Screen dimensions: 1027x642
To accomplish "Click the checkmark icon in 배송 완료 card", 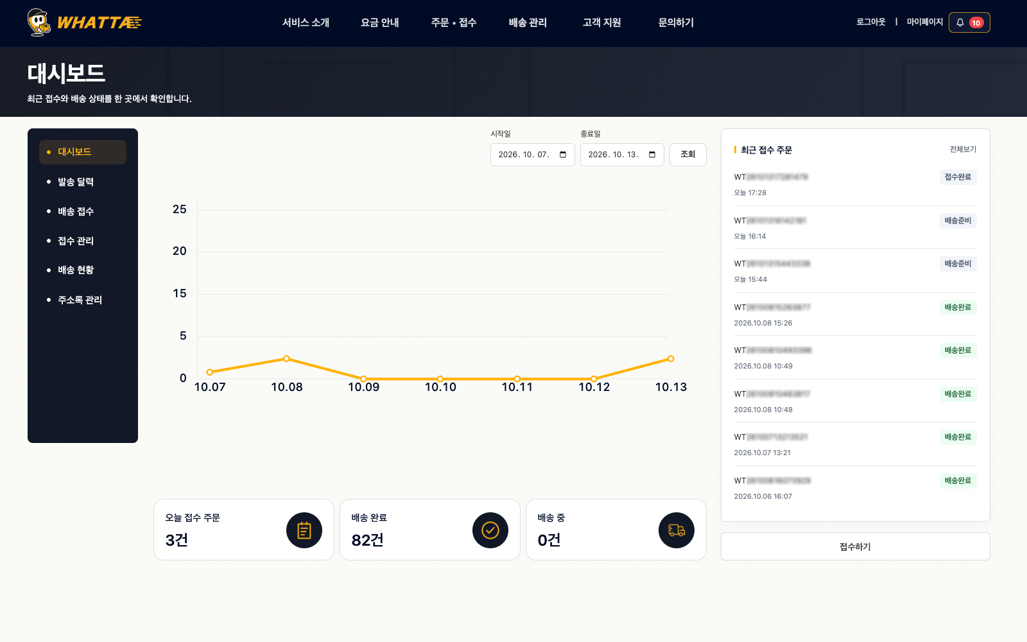I will tap(490, 530).
